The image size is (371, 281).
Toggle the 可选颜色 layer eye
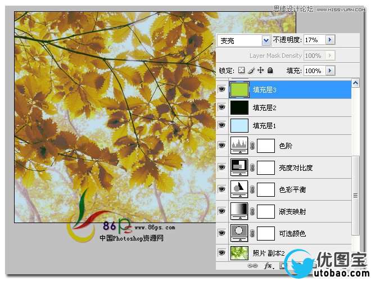[x=221, y=233]
